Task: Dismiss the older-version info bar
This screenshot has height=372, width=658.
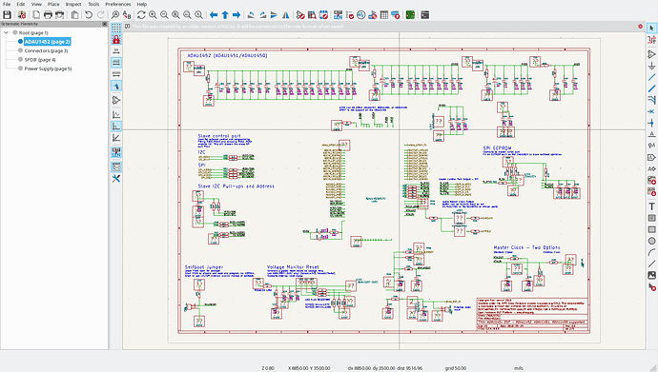Action: tap(641, 27)
